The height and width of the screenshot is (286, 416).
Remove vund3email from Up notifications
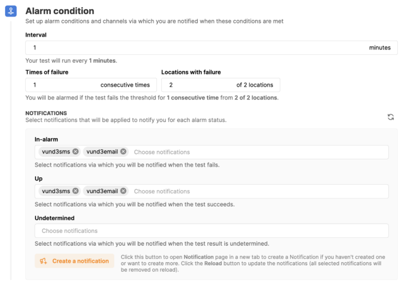(x=123, y=191)
